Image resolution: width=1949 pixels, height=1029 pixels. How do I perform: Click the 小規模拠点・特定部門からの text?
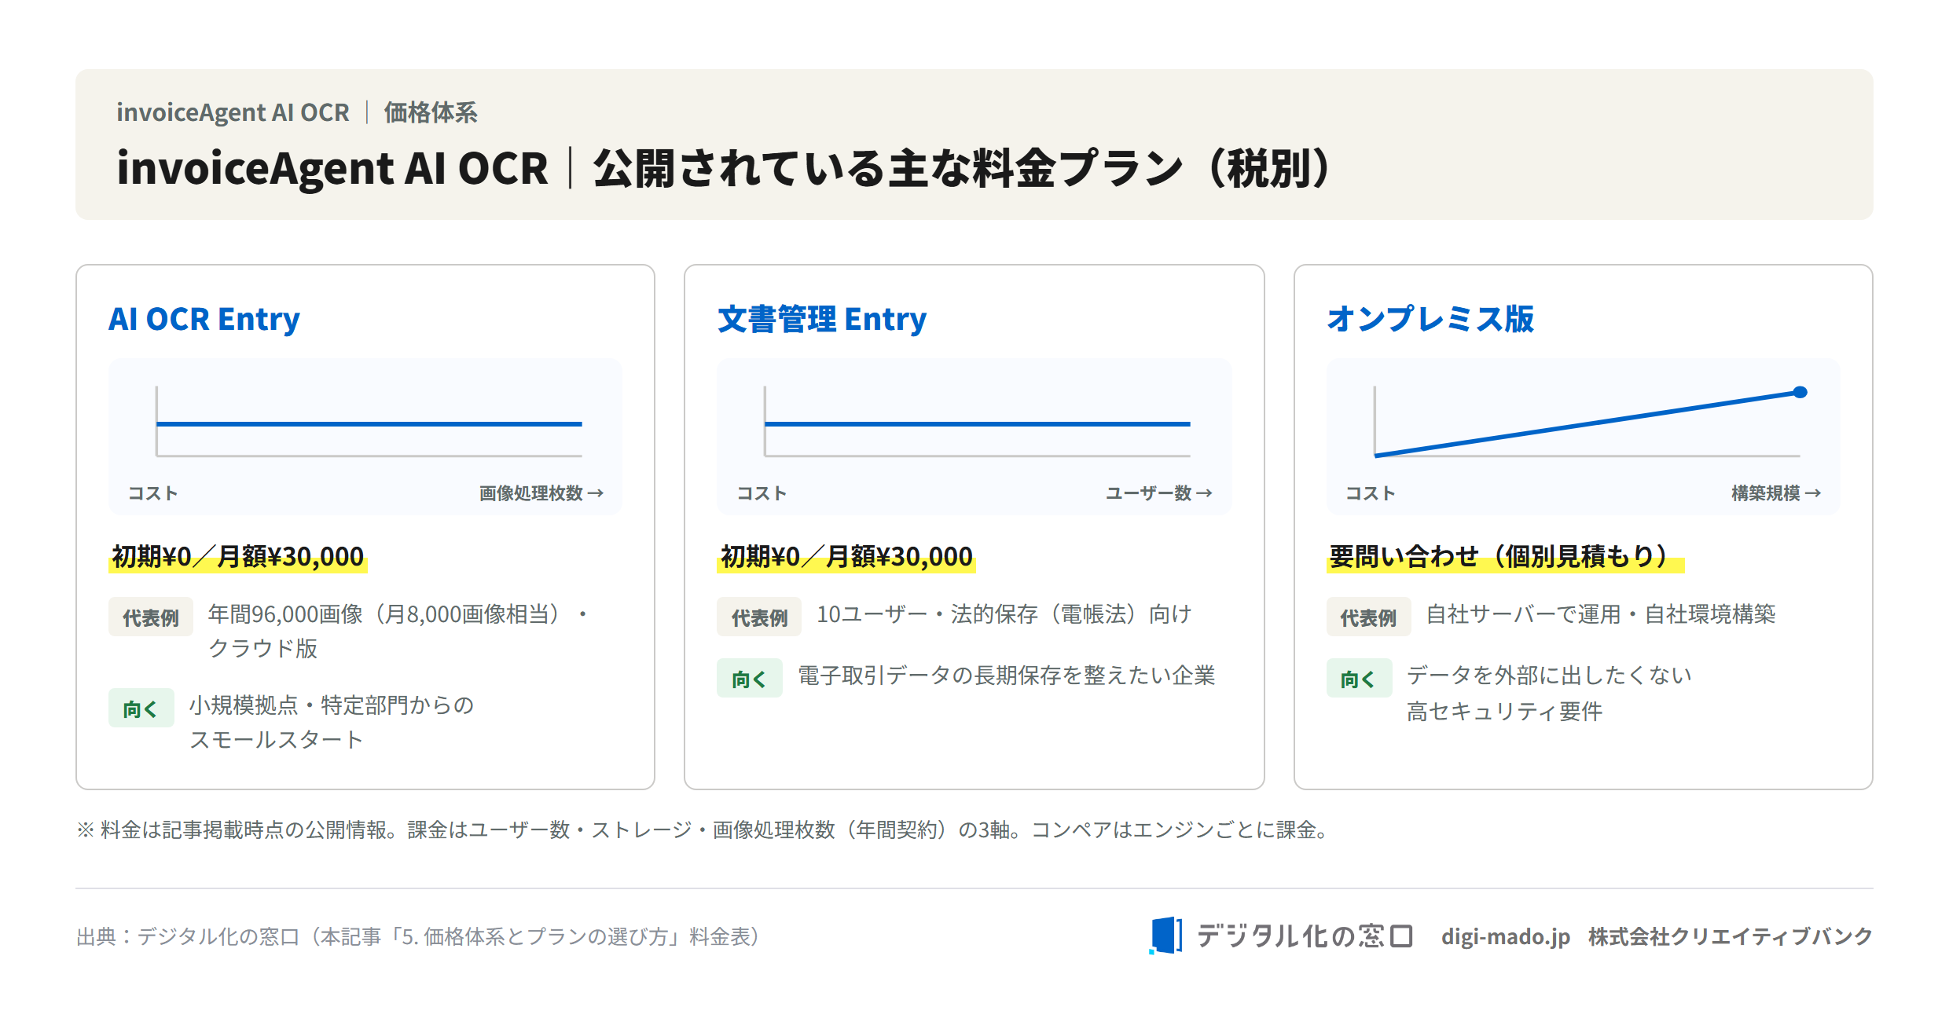click(332, 705)
